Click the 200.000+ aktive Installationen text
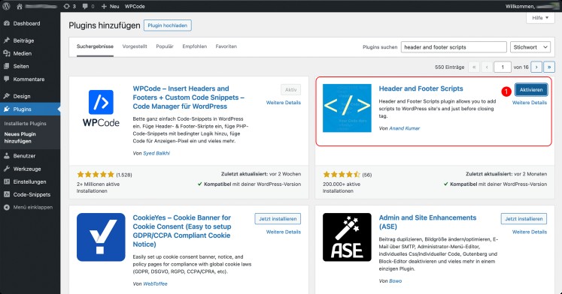 pos(342,187)
